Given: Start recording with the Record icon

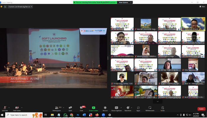Looking at the screenshot, I should click(x=105, y=108).
